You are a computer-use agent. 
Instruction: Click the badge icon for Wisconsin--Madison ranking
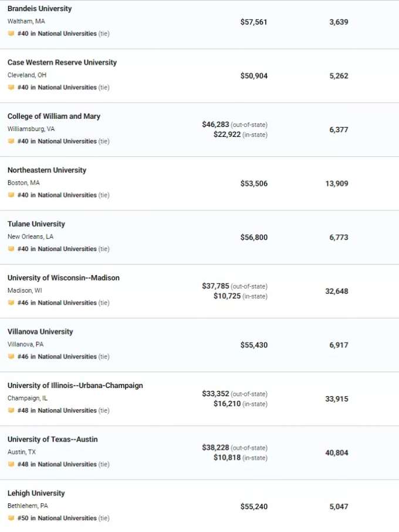(11, 303)
